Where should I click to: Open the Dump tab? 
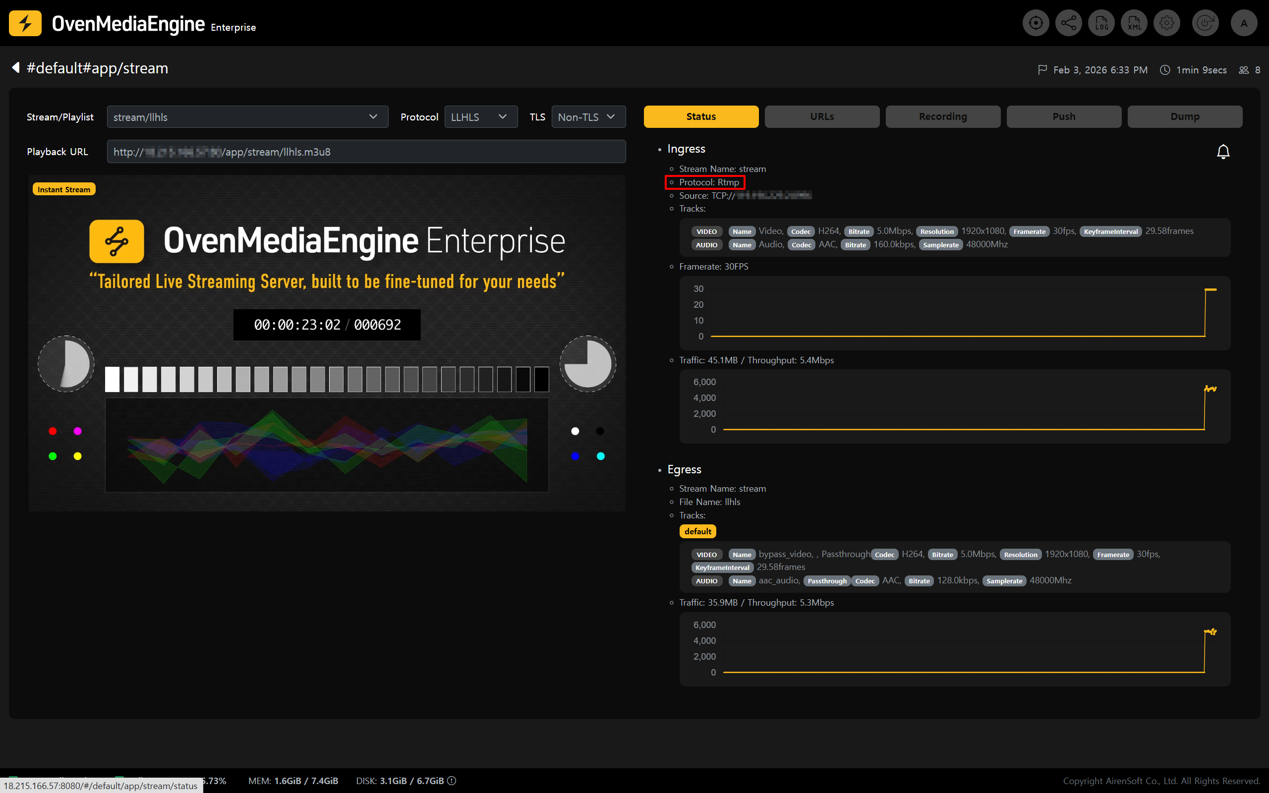pos(1185,116)
